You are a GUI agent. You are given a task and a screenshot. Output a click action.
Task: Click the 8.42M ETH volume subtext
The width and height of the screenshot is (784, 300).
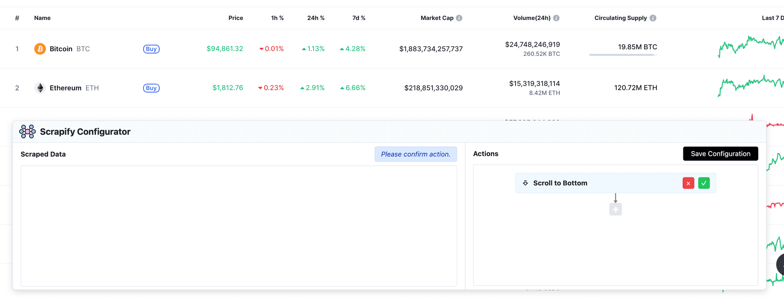(x=544, y=93)
